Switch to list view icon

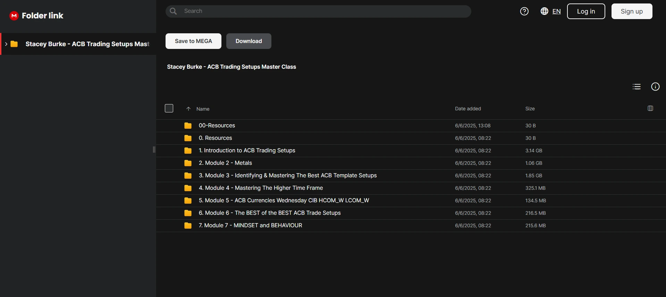tap(637, 87)
